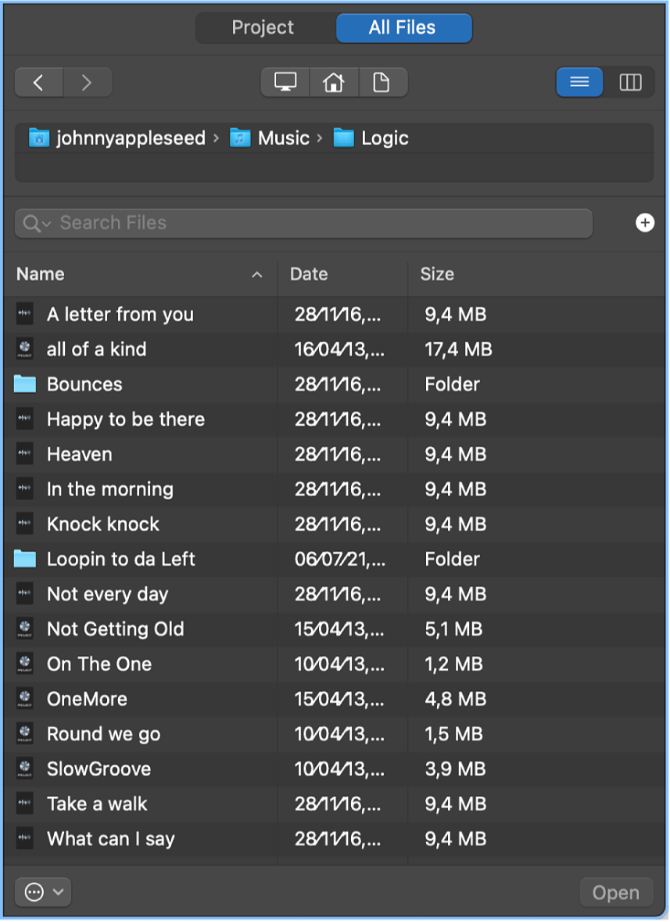The width and height of the screenshot is (670, 922).
Task: Switch to the Project tab
Action: (x=263, y=27)
